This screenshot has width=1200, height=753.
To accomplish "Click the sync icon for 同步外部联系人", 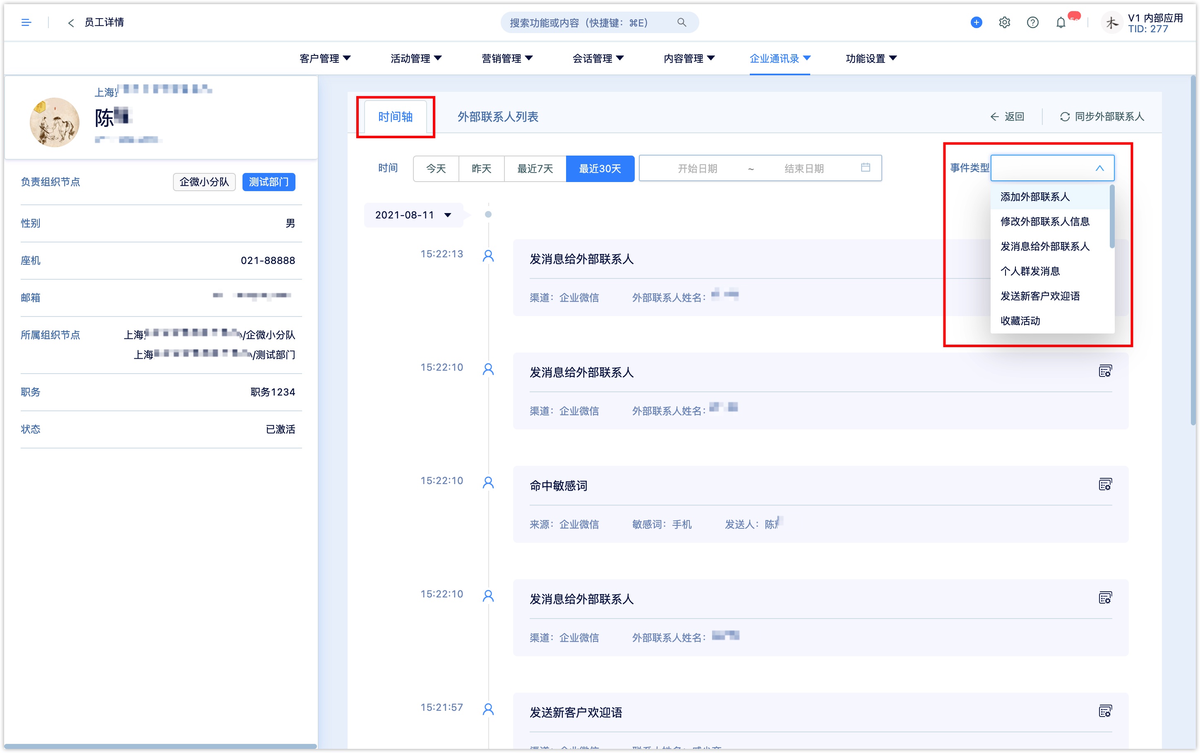I will (x=1065, y=117).
